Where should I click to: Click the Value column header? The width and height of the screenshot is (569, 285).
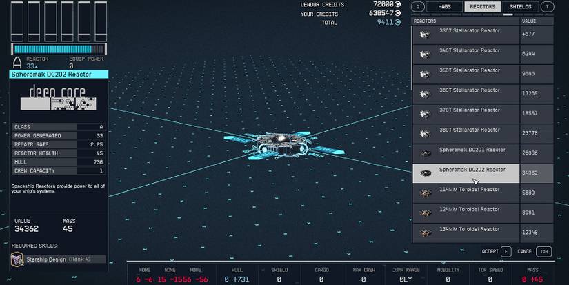pos(537,21)
